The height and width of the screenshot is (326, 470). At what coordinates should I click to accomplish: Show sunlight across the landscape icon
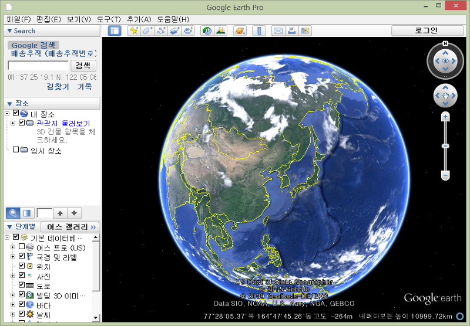(x=221, y=30)
